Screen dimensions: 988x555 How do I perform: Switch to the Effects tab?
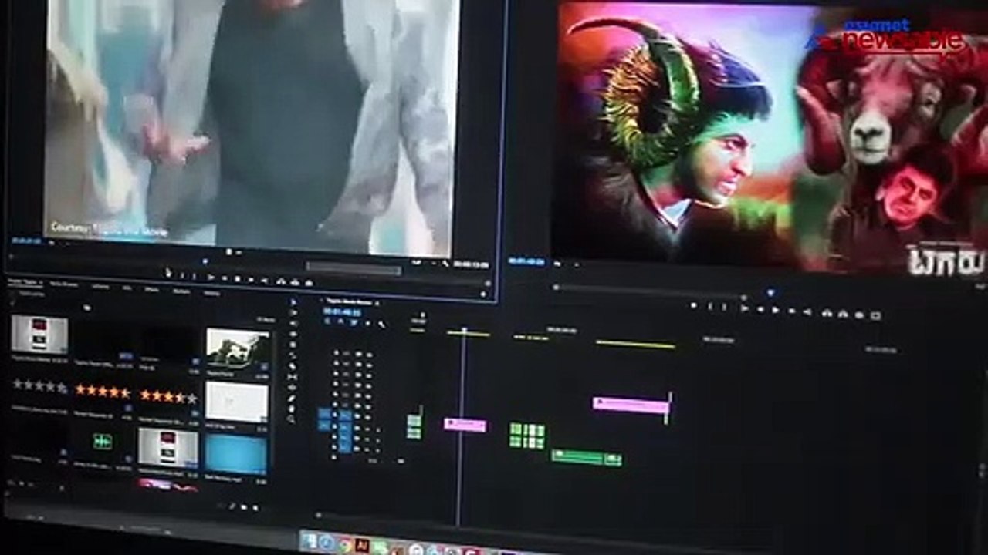152,288
